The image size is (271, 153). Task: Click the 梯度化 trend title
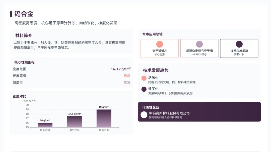[153, 89]
